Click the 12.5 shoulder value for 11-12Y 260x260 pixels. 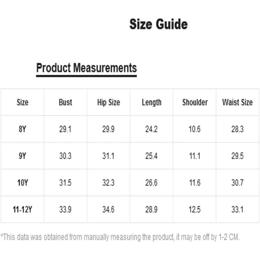tap(195, 210)
